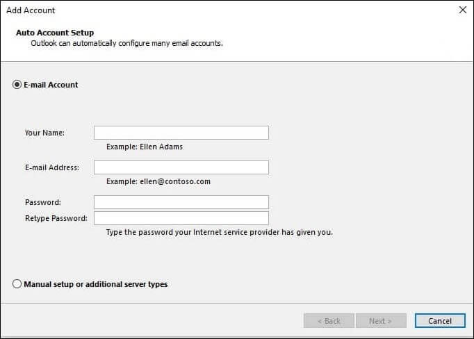Click the 'Add Account' window title

[x=31, y=10]
